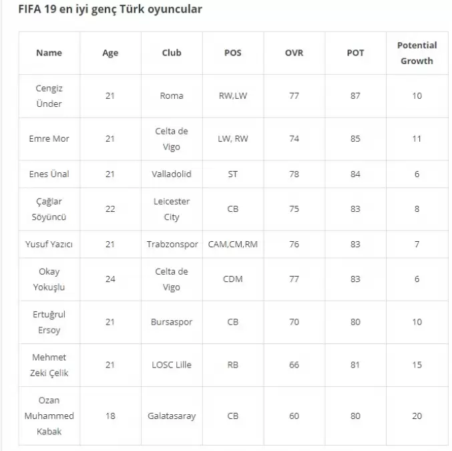Click the Potential Growth column header

tap(417, 53)
